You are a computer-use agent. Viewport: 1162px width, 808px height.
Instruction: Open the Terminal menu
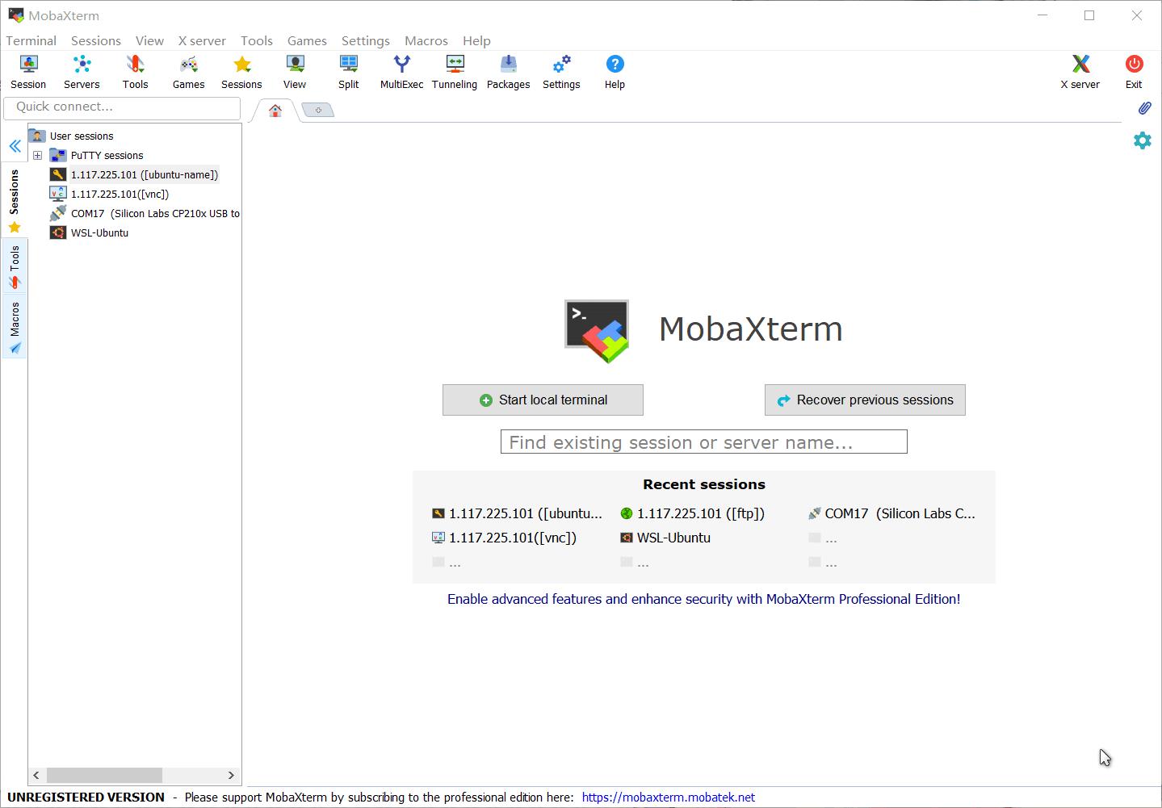click(x=31, y=40)
